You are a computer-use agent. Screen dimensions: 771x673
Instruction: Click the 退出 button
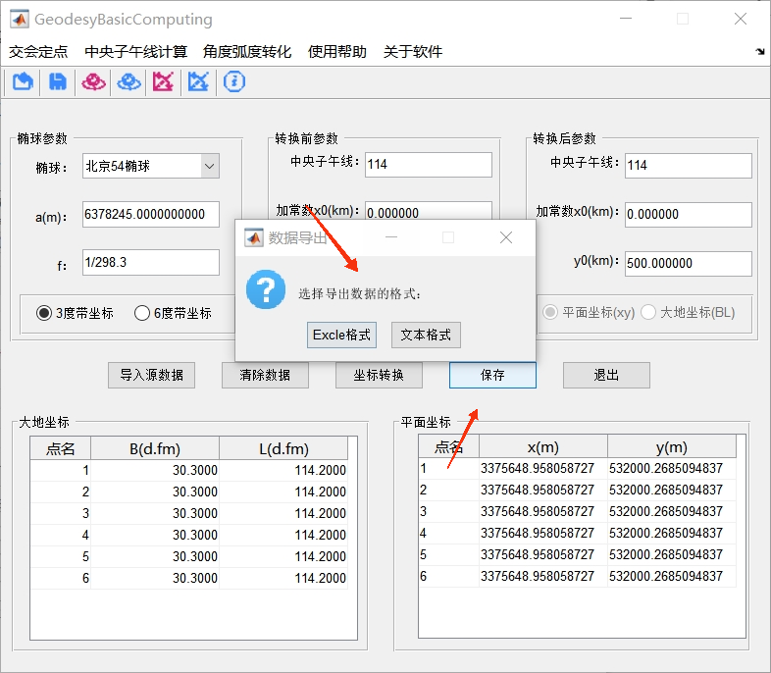606,375
